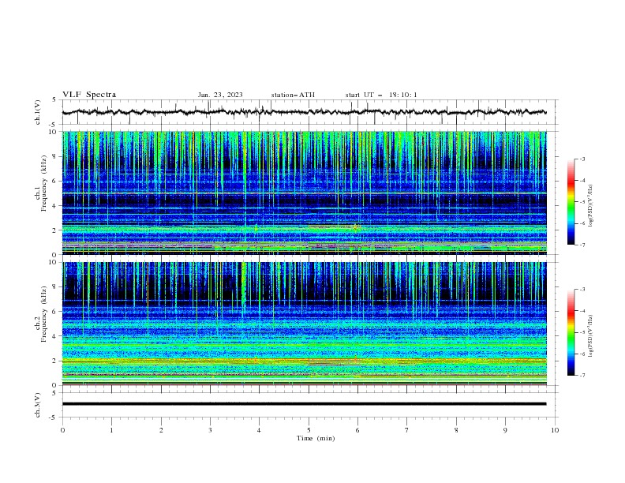The image size is (625, 483).
Task: Click the log(PSD) label beside ch.2 color bar
Action: (591, 335)
